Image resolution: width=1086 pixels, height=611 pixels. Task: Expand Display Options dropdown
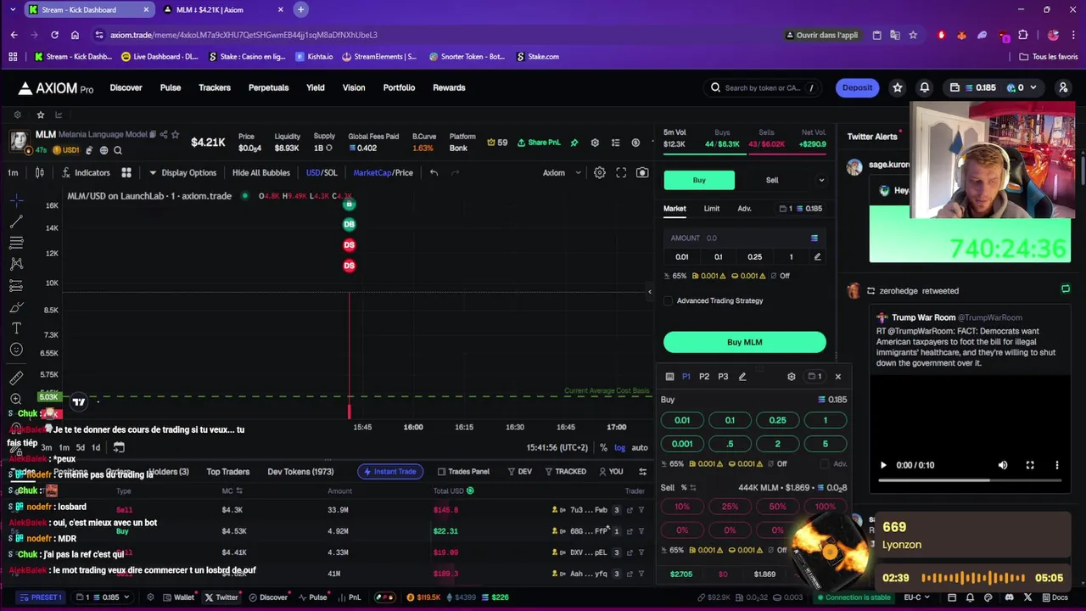coord(182,172)
